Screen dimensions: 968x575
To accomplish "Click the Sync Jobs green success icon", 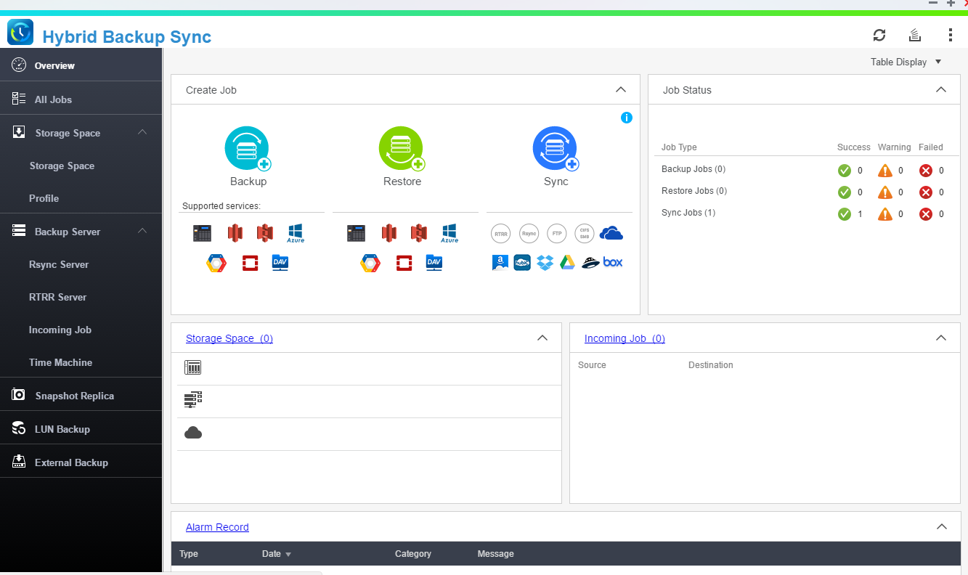I will [x=844, y=214].
